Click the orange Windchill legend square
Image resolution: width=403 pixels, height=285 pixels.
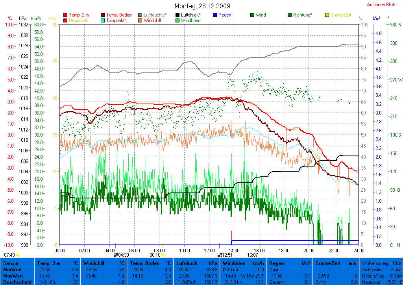point(140,20)
